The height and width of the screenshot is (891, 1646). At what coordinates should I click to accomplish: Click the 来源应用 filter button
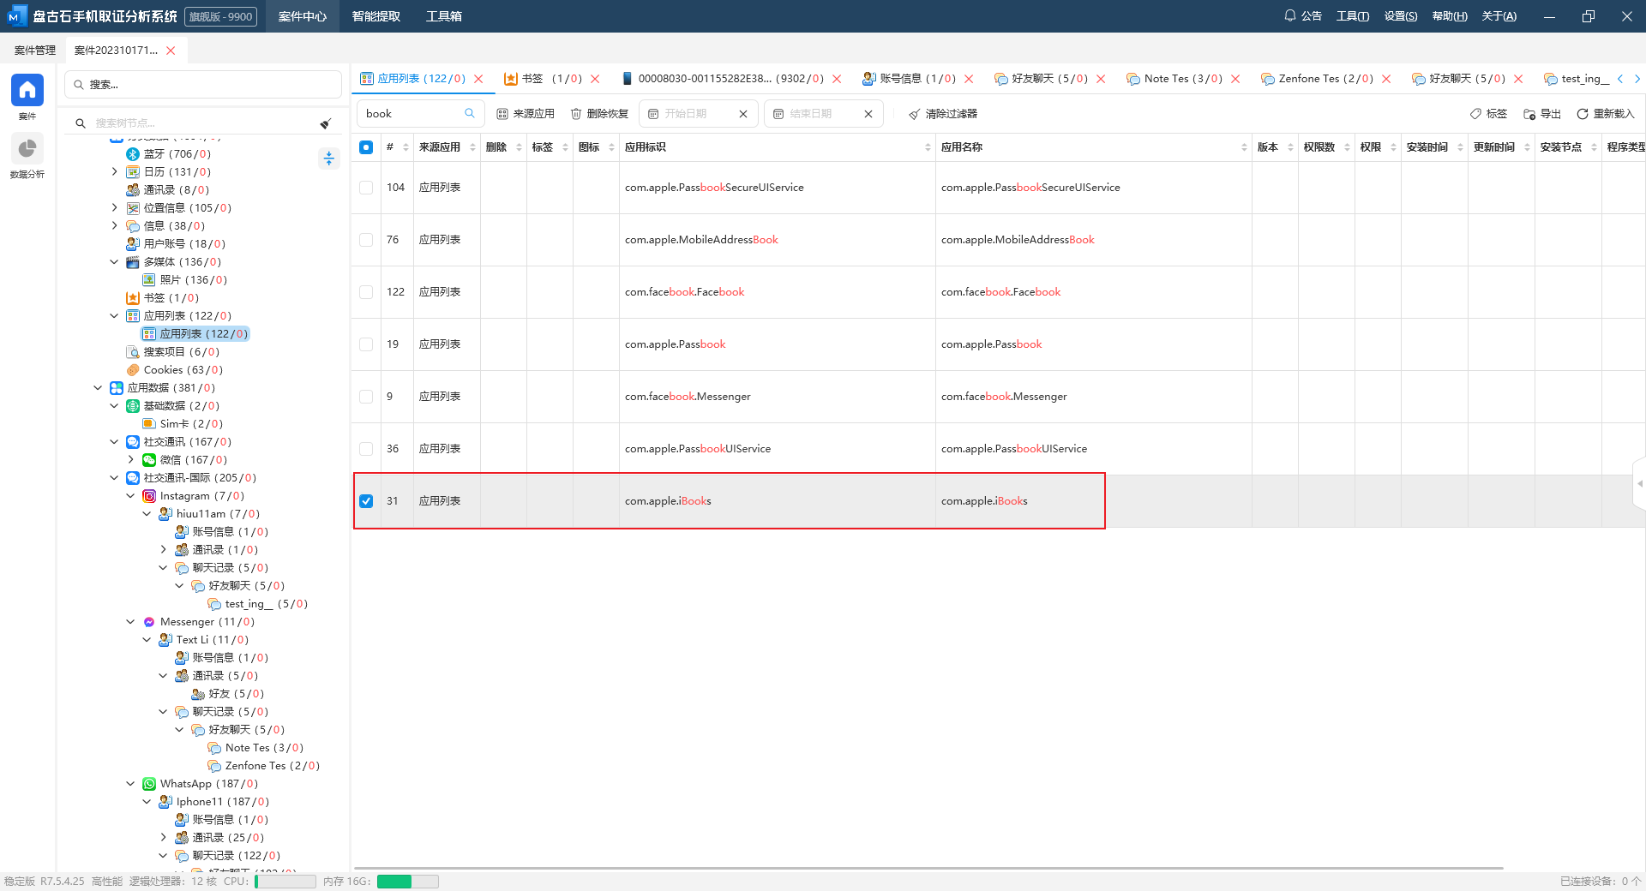(x=526, y=114)
